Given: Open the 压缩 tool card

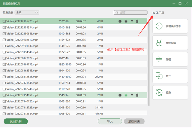Looking at the screenshot, I should click(x=170, y=59).
